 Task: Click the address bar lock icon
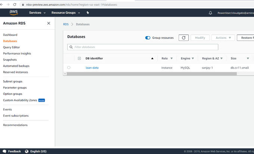(x=23, y=5)
